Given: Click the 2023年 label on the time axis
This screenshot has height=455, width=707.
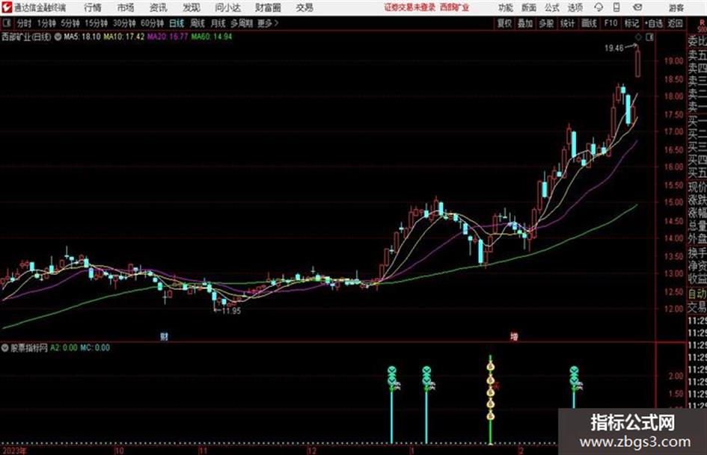Looking at the screenshot, I should pos(14,451).
